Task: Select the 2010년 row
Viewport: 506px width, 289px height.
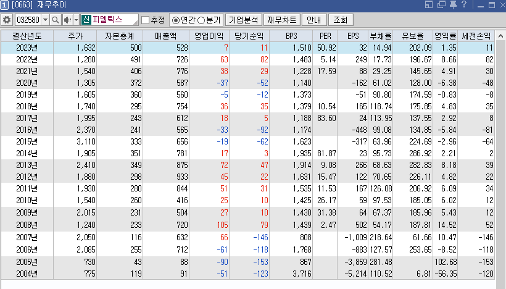Action: [x=248, y=200]
